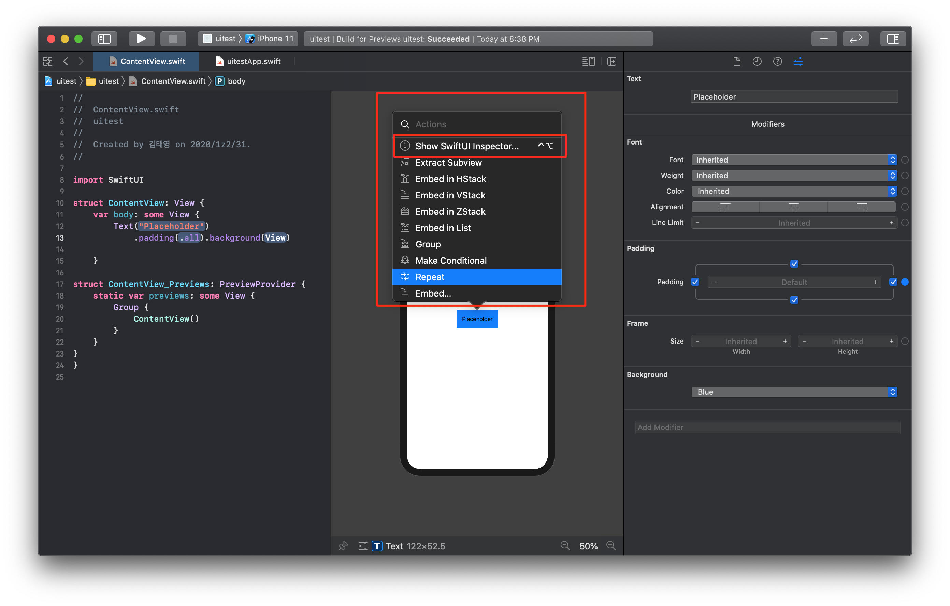950x606 pixels.
Task: Open the Library plus button
Action: click(824, 39)
